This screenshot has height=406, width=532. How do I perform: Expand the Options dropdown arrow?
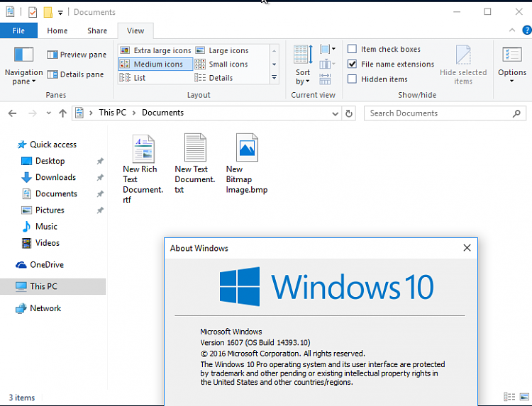[x=512, y=81]
